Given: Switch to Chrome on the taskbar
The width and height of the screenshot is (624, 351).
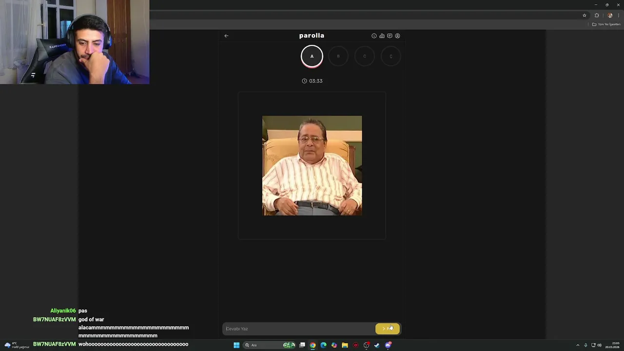Looking at the screenshot, I should (312, 345).
